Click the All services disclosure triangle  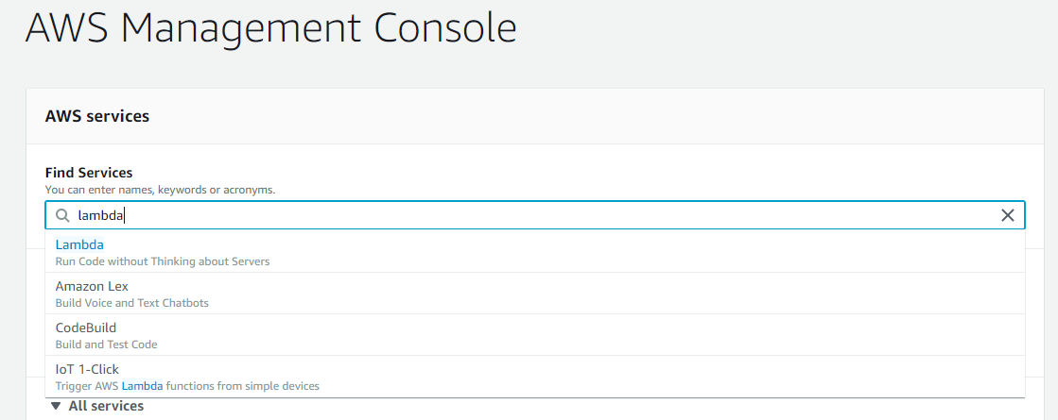(55, 406)
